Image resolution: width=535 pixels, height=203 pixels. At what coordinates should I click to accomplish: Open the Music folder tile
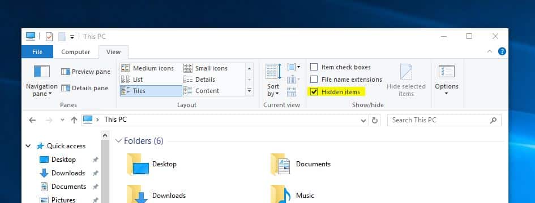[x=292, y=195]
